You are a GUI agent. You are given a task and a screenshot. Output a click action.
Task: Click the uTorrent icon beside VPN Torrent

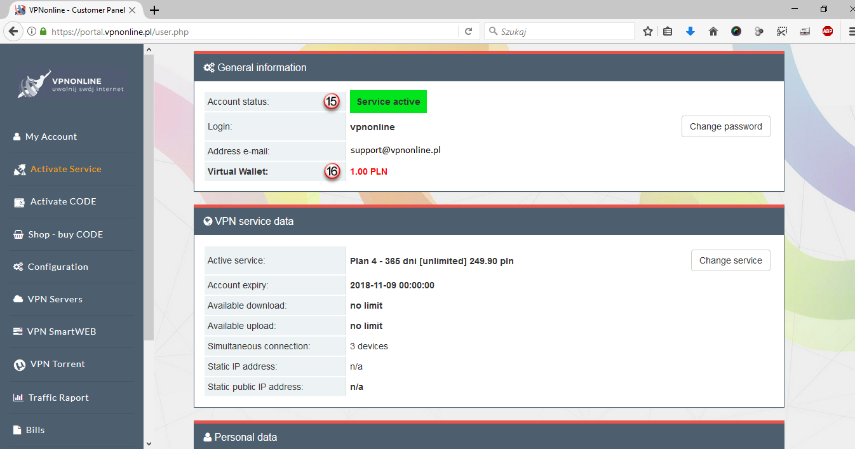19,365
